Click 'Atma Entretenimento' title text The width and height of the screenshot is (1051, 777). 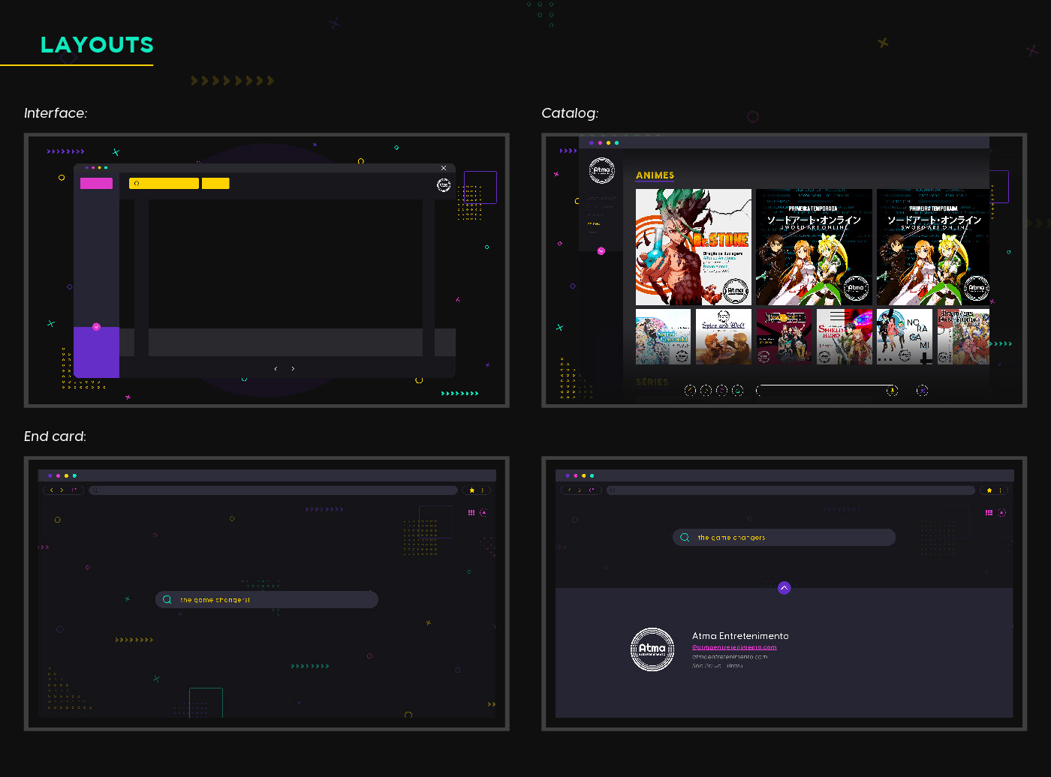tap(740, 636)
